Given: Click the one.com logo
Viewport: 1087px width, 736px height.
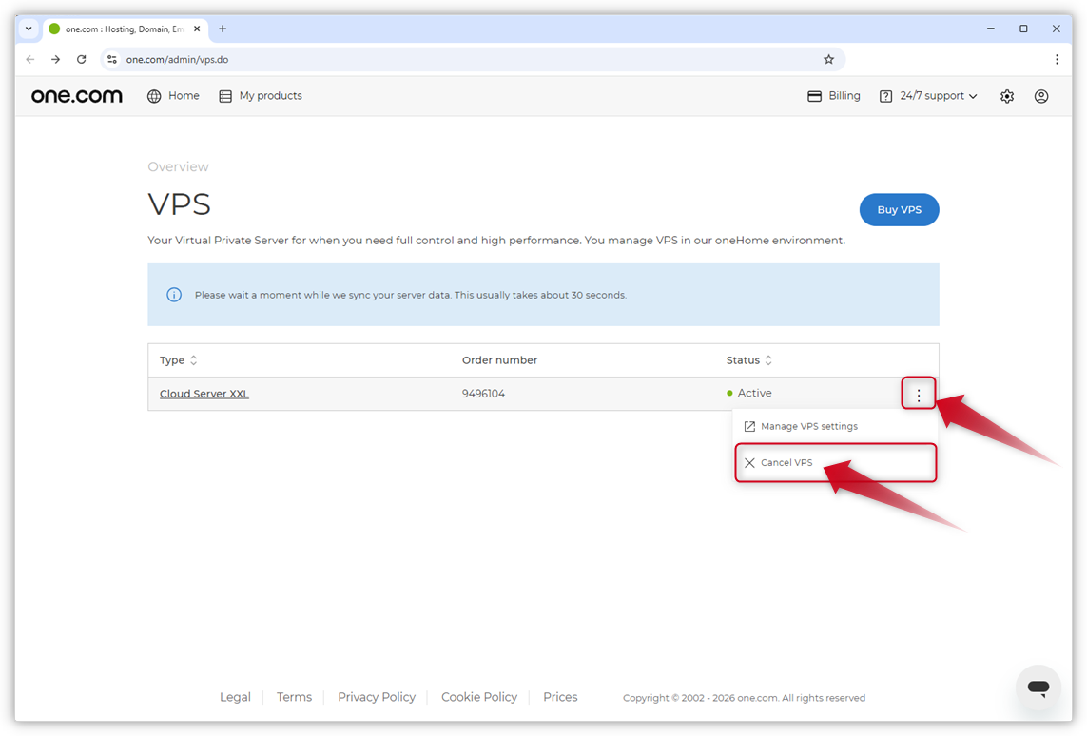Looking at the screenshot, I should click(x=76, y=95).
